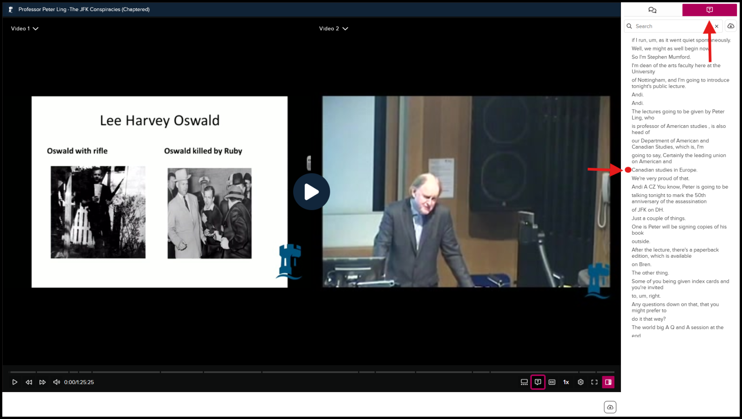Download via cloud icon below player

610,407
